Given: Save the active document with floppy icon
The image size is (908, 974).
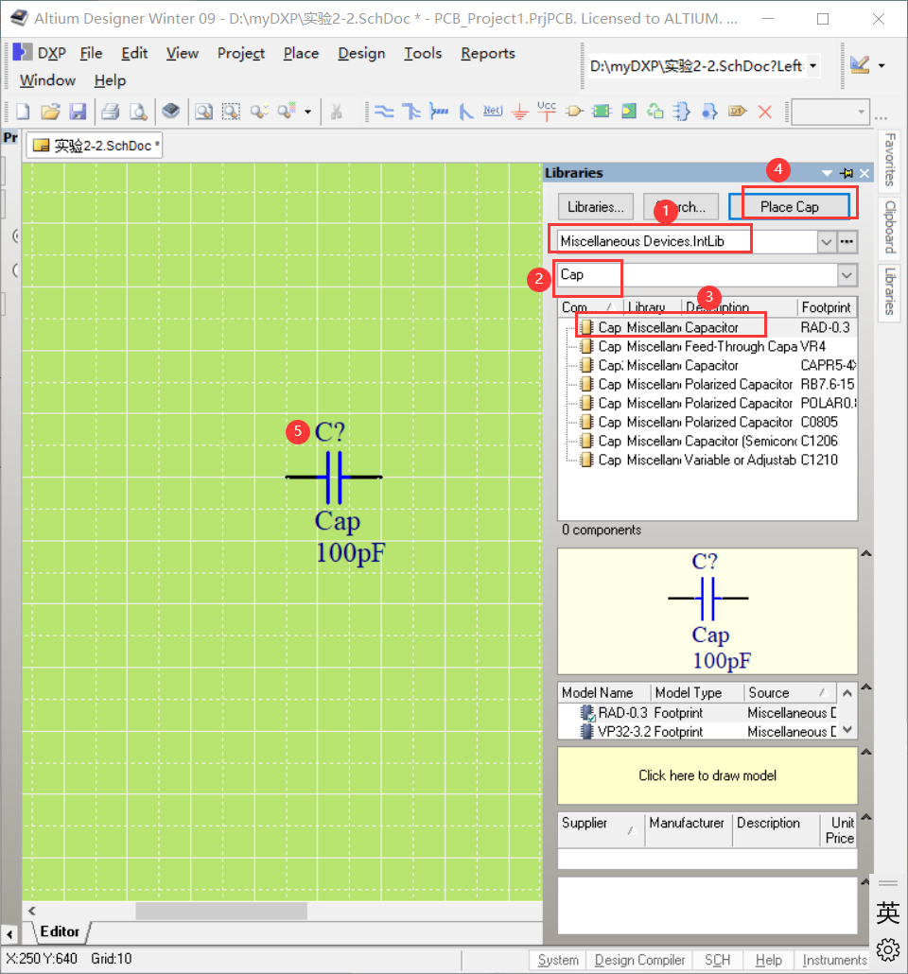Looking at the screenshot, I should 78,112.
